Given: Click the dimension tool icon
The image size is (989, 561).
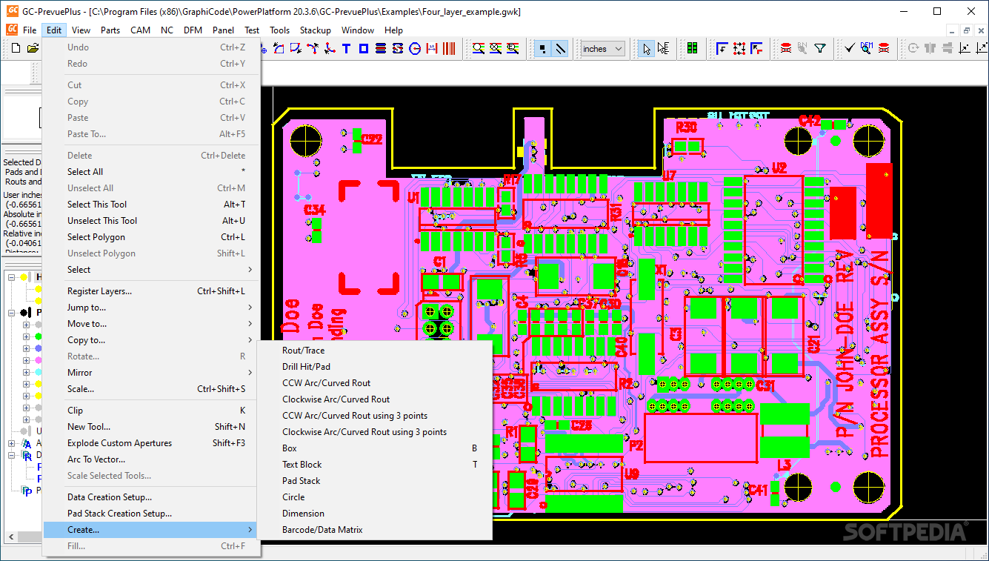Looking at the screenshot, I should click(431, 48).
